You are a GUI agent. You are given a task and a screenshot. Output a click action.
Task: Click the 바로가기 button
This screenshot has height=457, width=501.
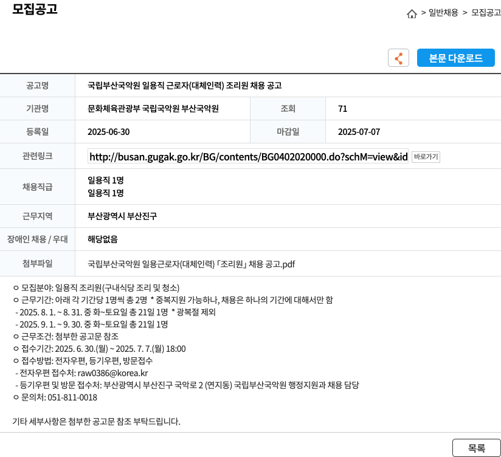(x=426, y=157)
